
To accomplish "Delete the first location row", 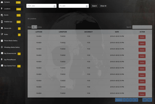I will [142, 37].
